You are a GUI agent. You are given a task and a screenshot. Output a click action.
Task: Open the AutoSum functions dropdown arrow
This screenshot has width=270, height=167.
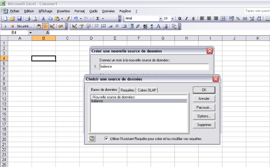pyautogui.click(x=103, y=18)
